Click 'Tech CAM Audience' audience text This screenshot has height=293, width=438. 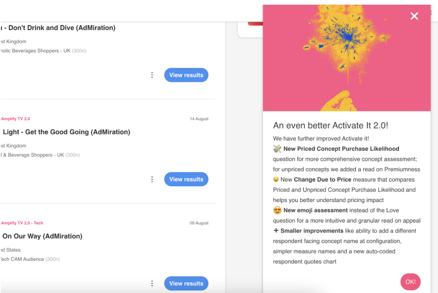click(x=22, y=259)
